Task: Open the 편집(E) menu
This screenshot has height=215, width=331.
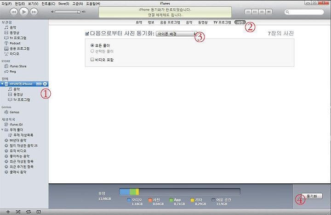Action: 20,4
